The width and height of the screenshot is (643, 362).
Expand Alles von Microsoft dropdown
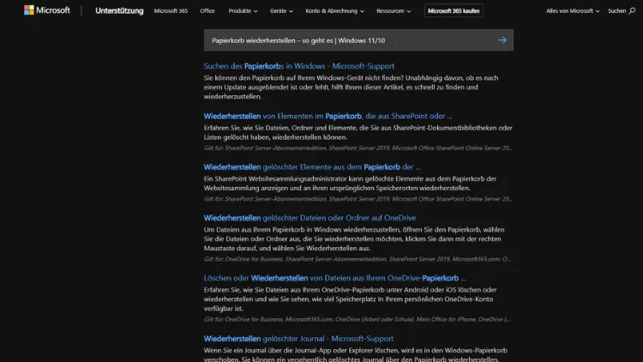pos(573,11)
